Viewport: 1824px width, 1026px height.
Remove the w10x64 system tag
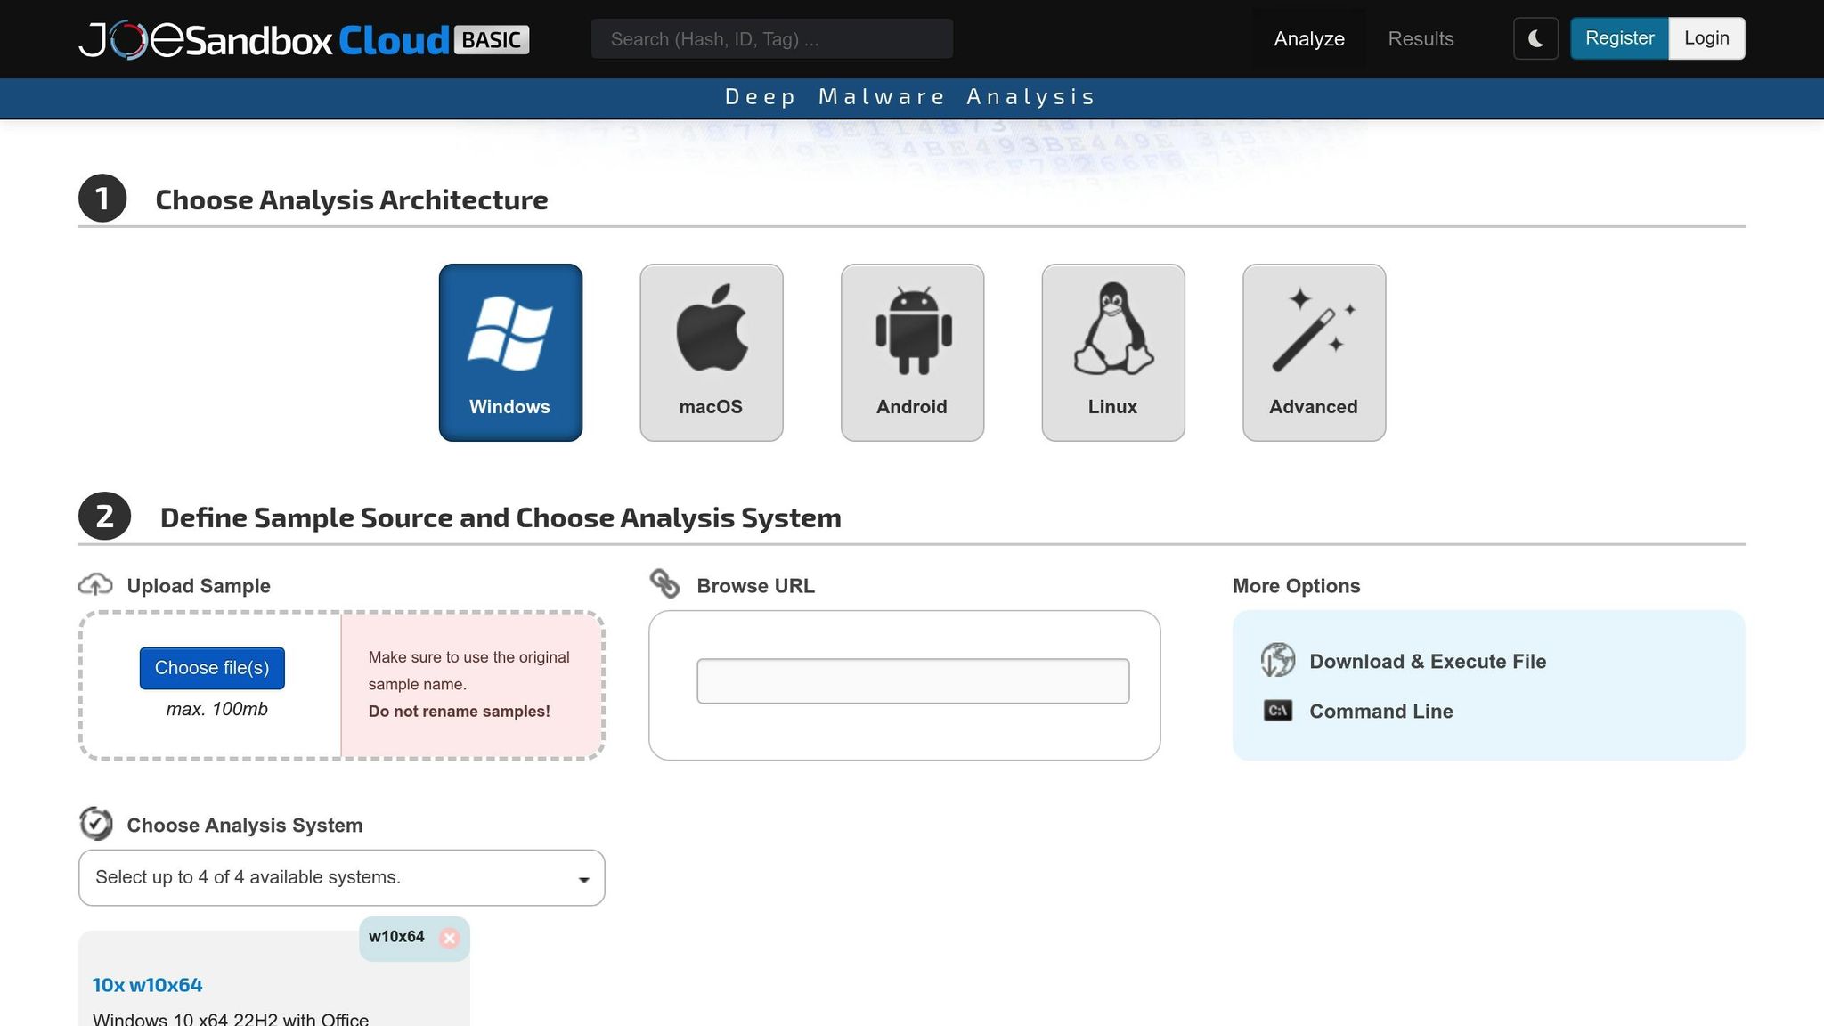click(x=450, y=938)
